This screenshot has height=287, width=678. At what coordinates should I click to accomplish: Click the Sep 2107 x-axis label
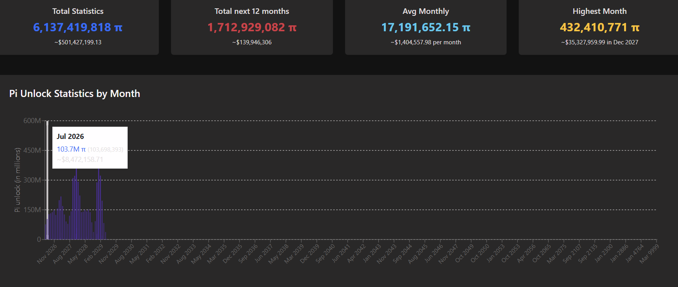coord(573,254)
